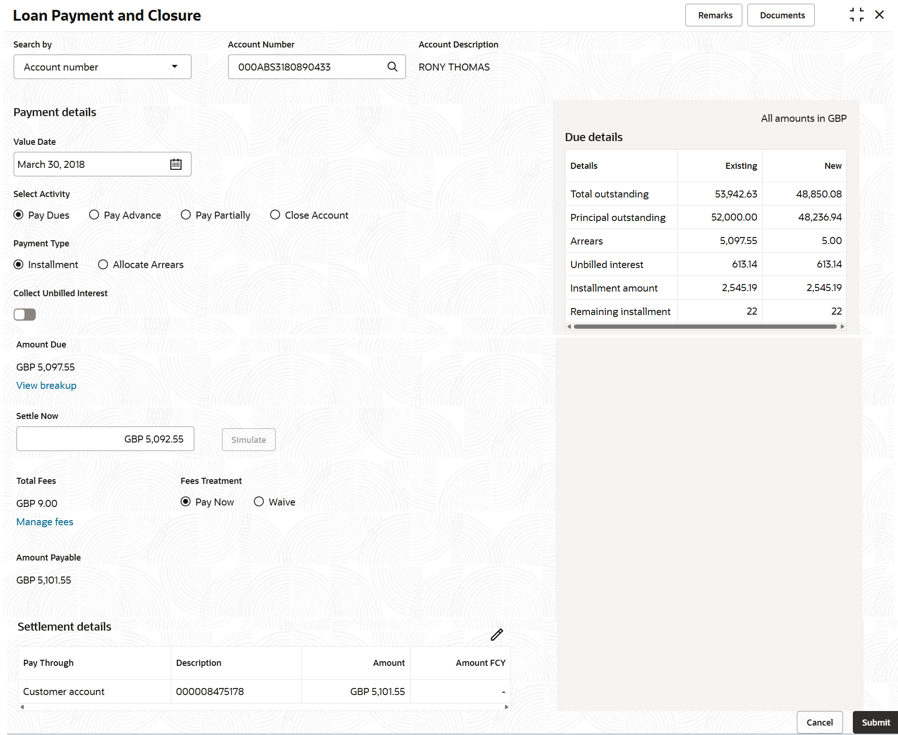This screenshot has height=735, width=898.
Task: Open the Value Date calendar picker
Action: coord(176,164)
